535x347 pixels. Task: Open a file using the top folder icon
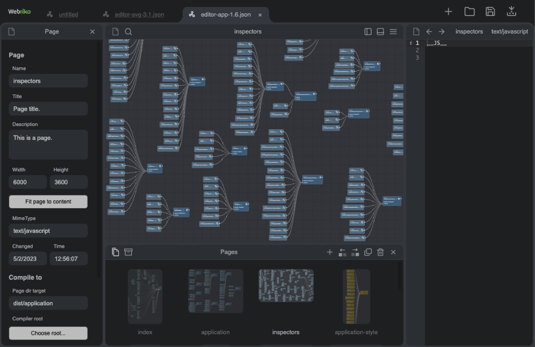coord(469,12)
